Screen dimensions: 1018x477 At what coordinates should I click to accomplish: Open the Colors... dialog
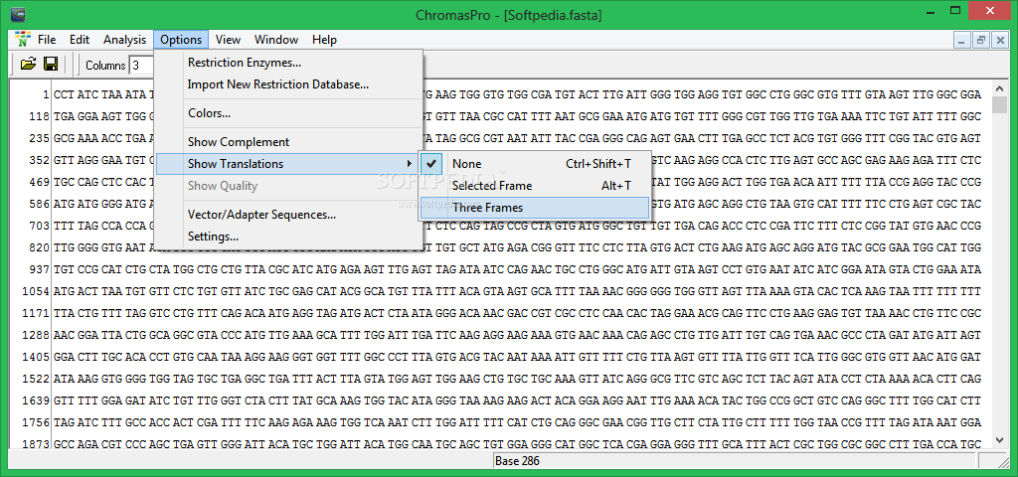289,113
